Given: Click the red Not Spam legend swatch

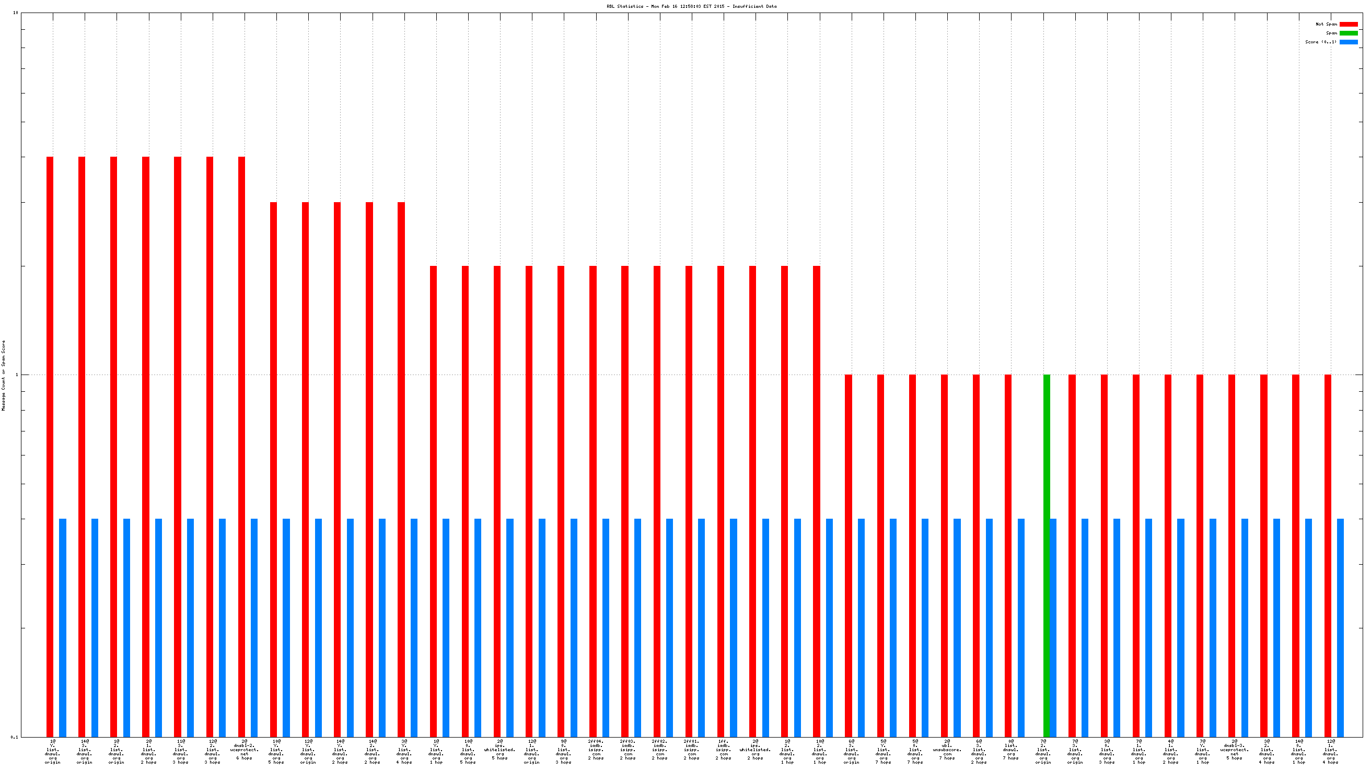Looking at the screenshot, I should click(x=1348, y=25).
